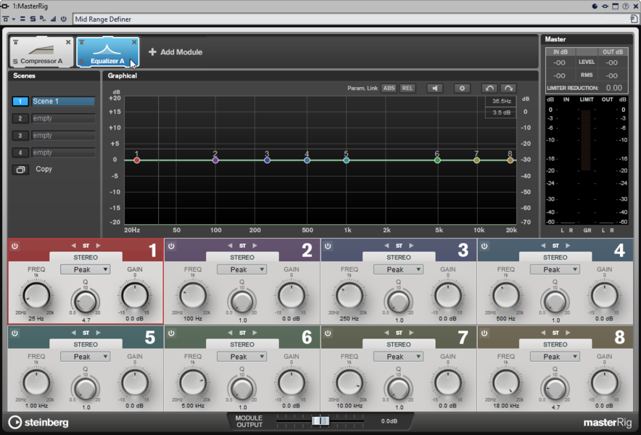Viewport: 641px width, 435px height.
Task: Click the routing connector icon in title bar
Action: coord(605,6)
